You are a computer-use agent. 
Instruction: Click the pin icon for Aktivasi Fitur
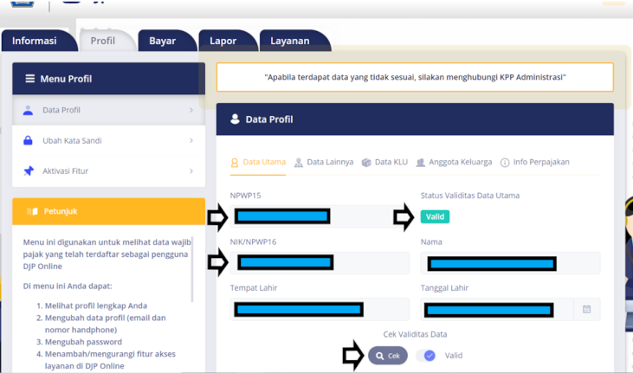pyautogui.click(x=29, y=171)
